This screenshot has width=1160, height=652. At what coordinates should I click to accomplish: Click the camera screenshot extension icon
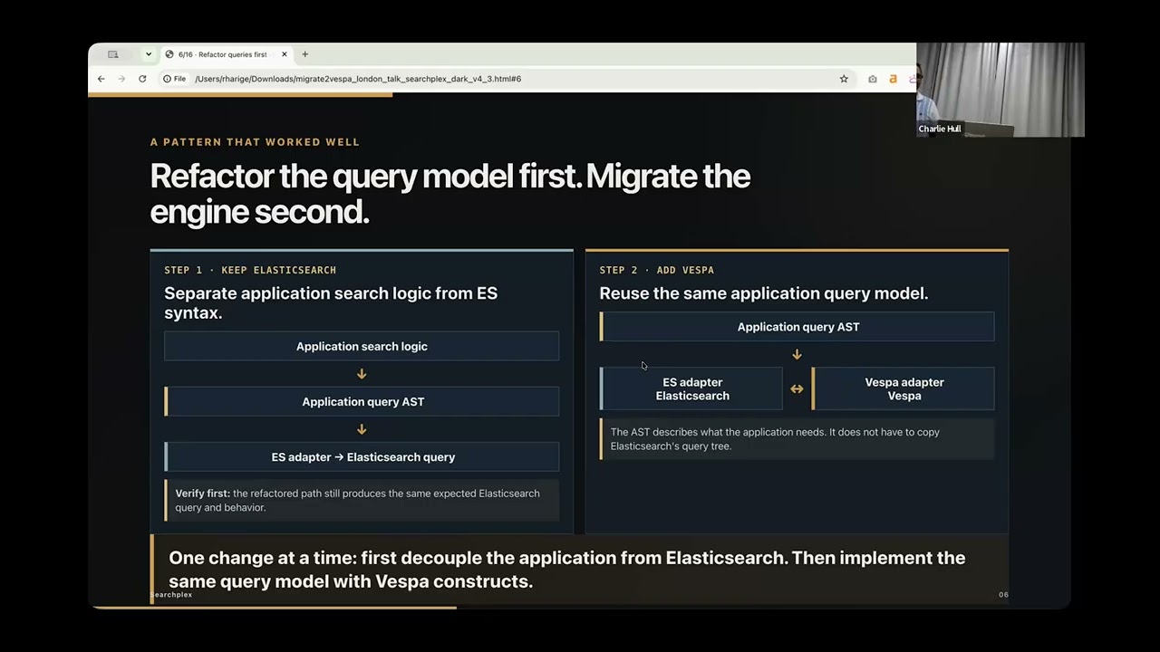point(873,79)
